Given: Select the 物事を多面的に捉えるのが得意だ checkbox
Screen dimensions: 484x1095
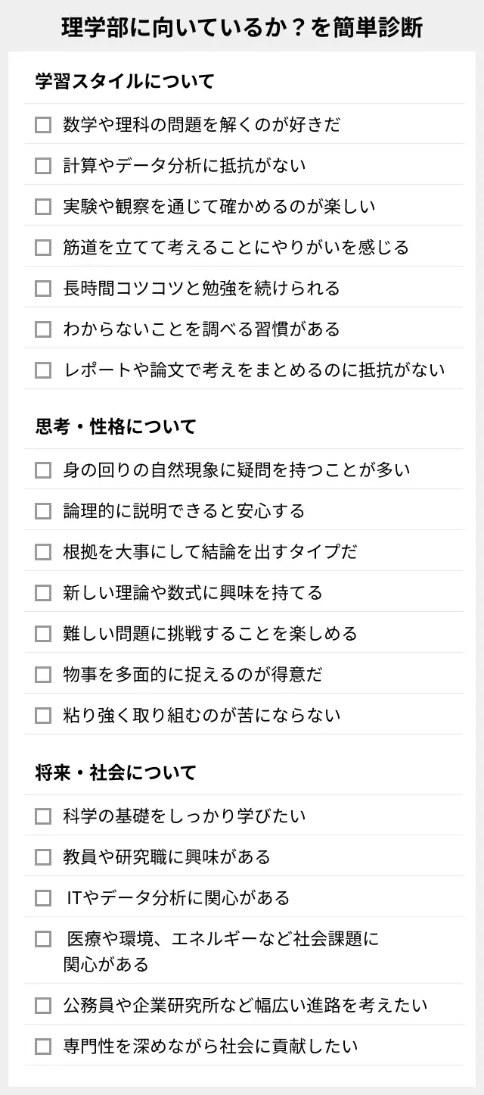Looking at the screenshot, I should pyautogui.click(x=43, y=675).
